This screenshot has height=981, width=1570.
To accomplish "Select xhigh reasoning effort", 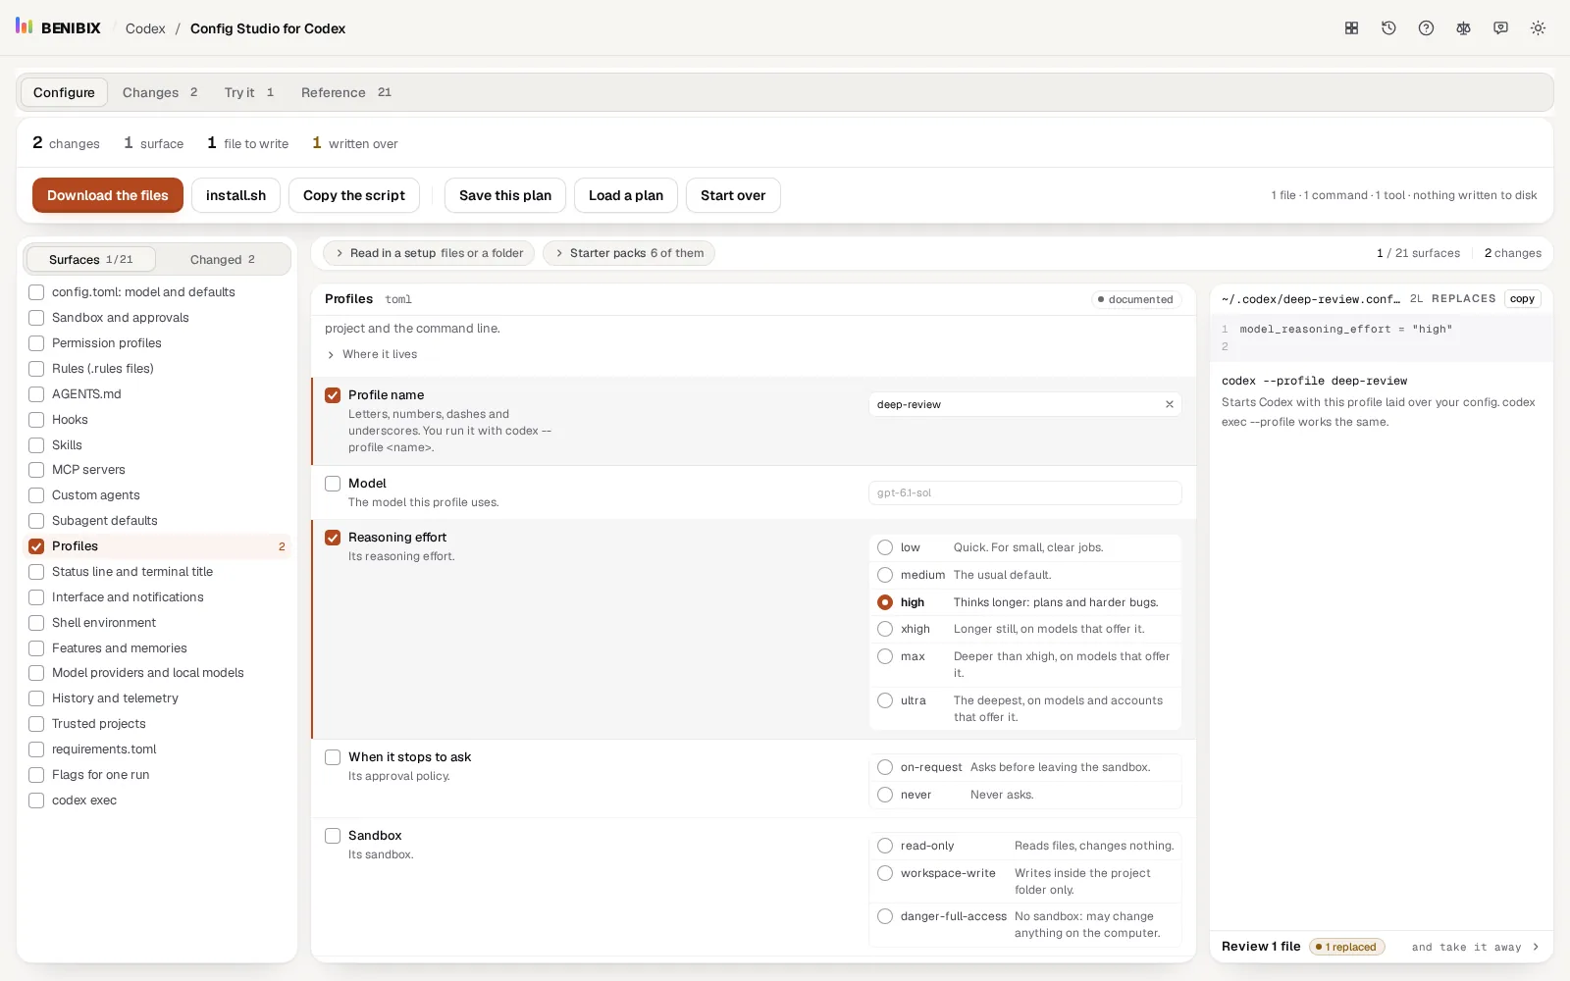I will click(x=885, y=629).
